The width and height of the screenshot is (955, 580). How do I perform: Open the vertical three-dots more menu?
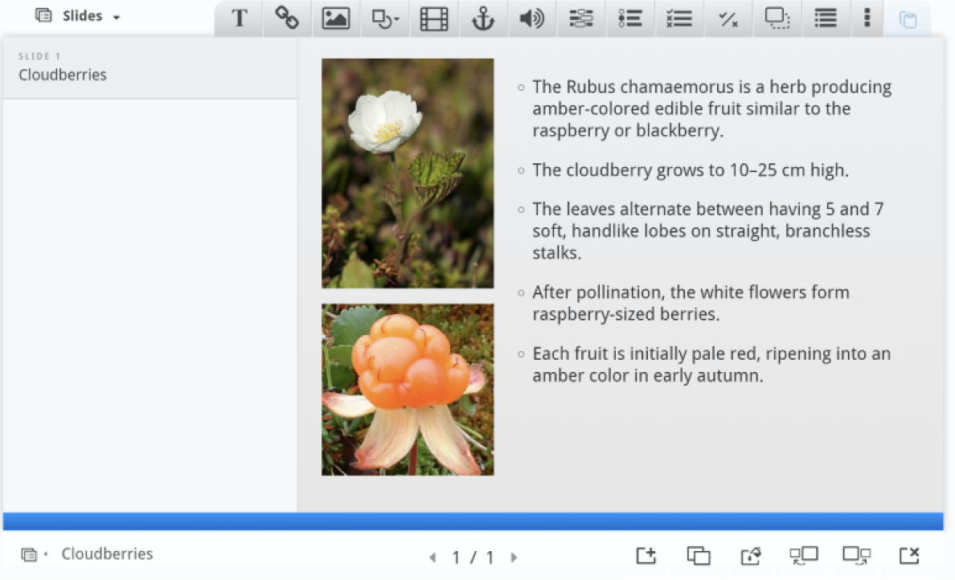[x=867, y=18]
